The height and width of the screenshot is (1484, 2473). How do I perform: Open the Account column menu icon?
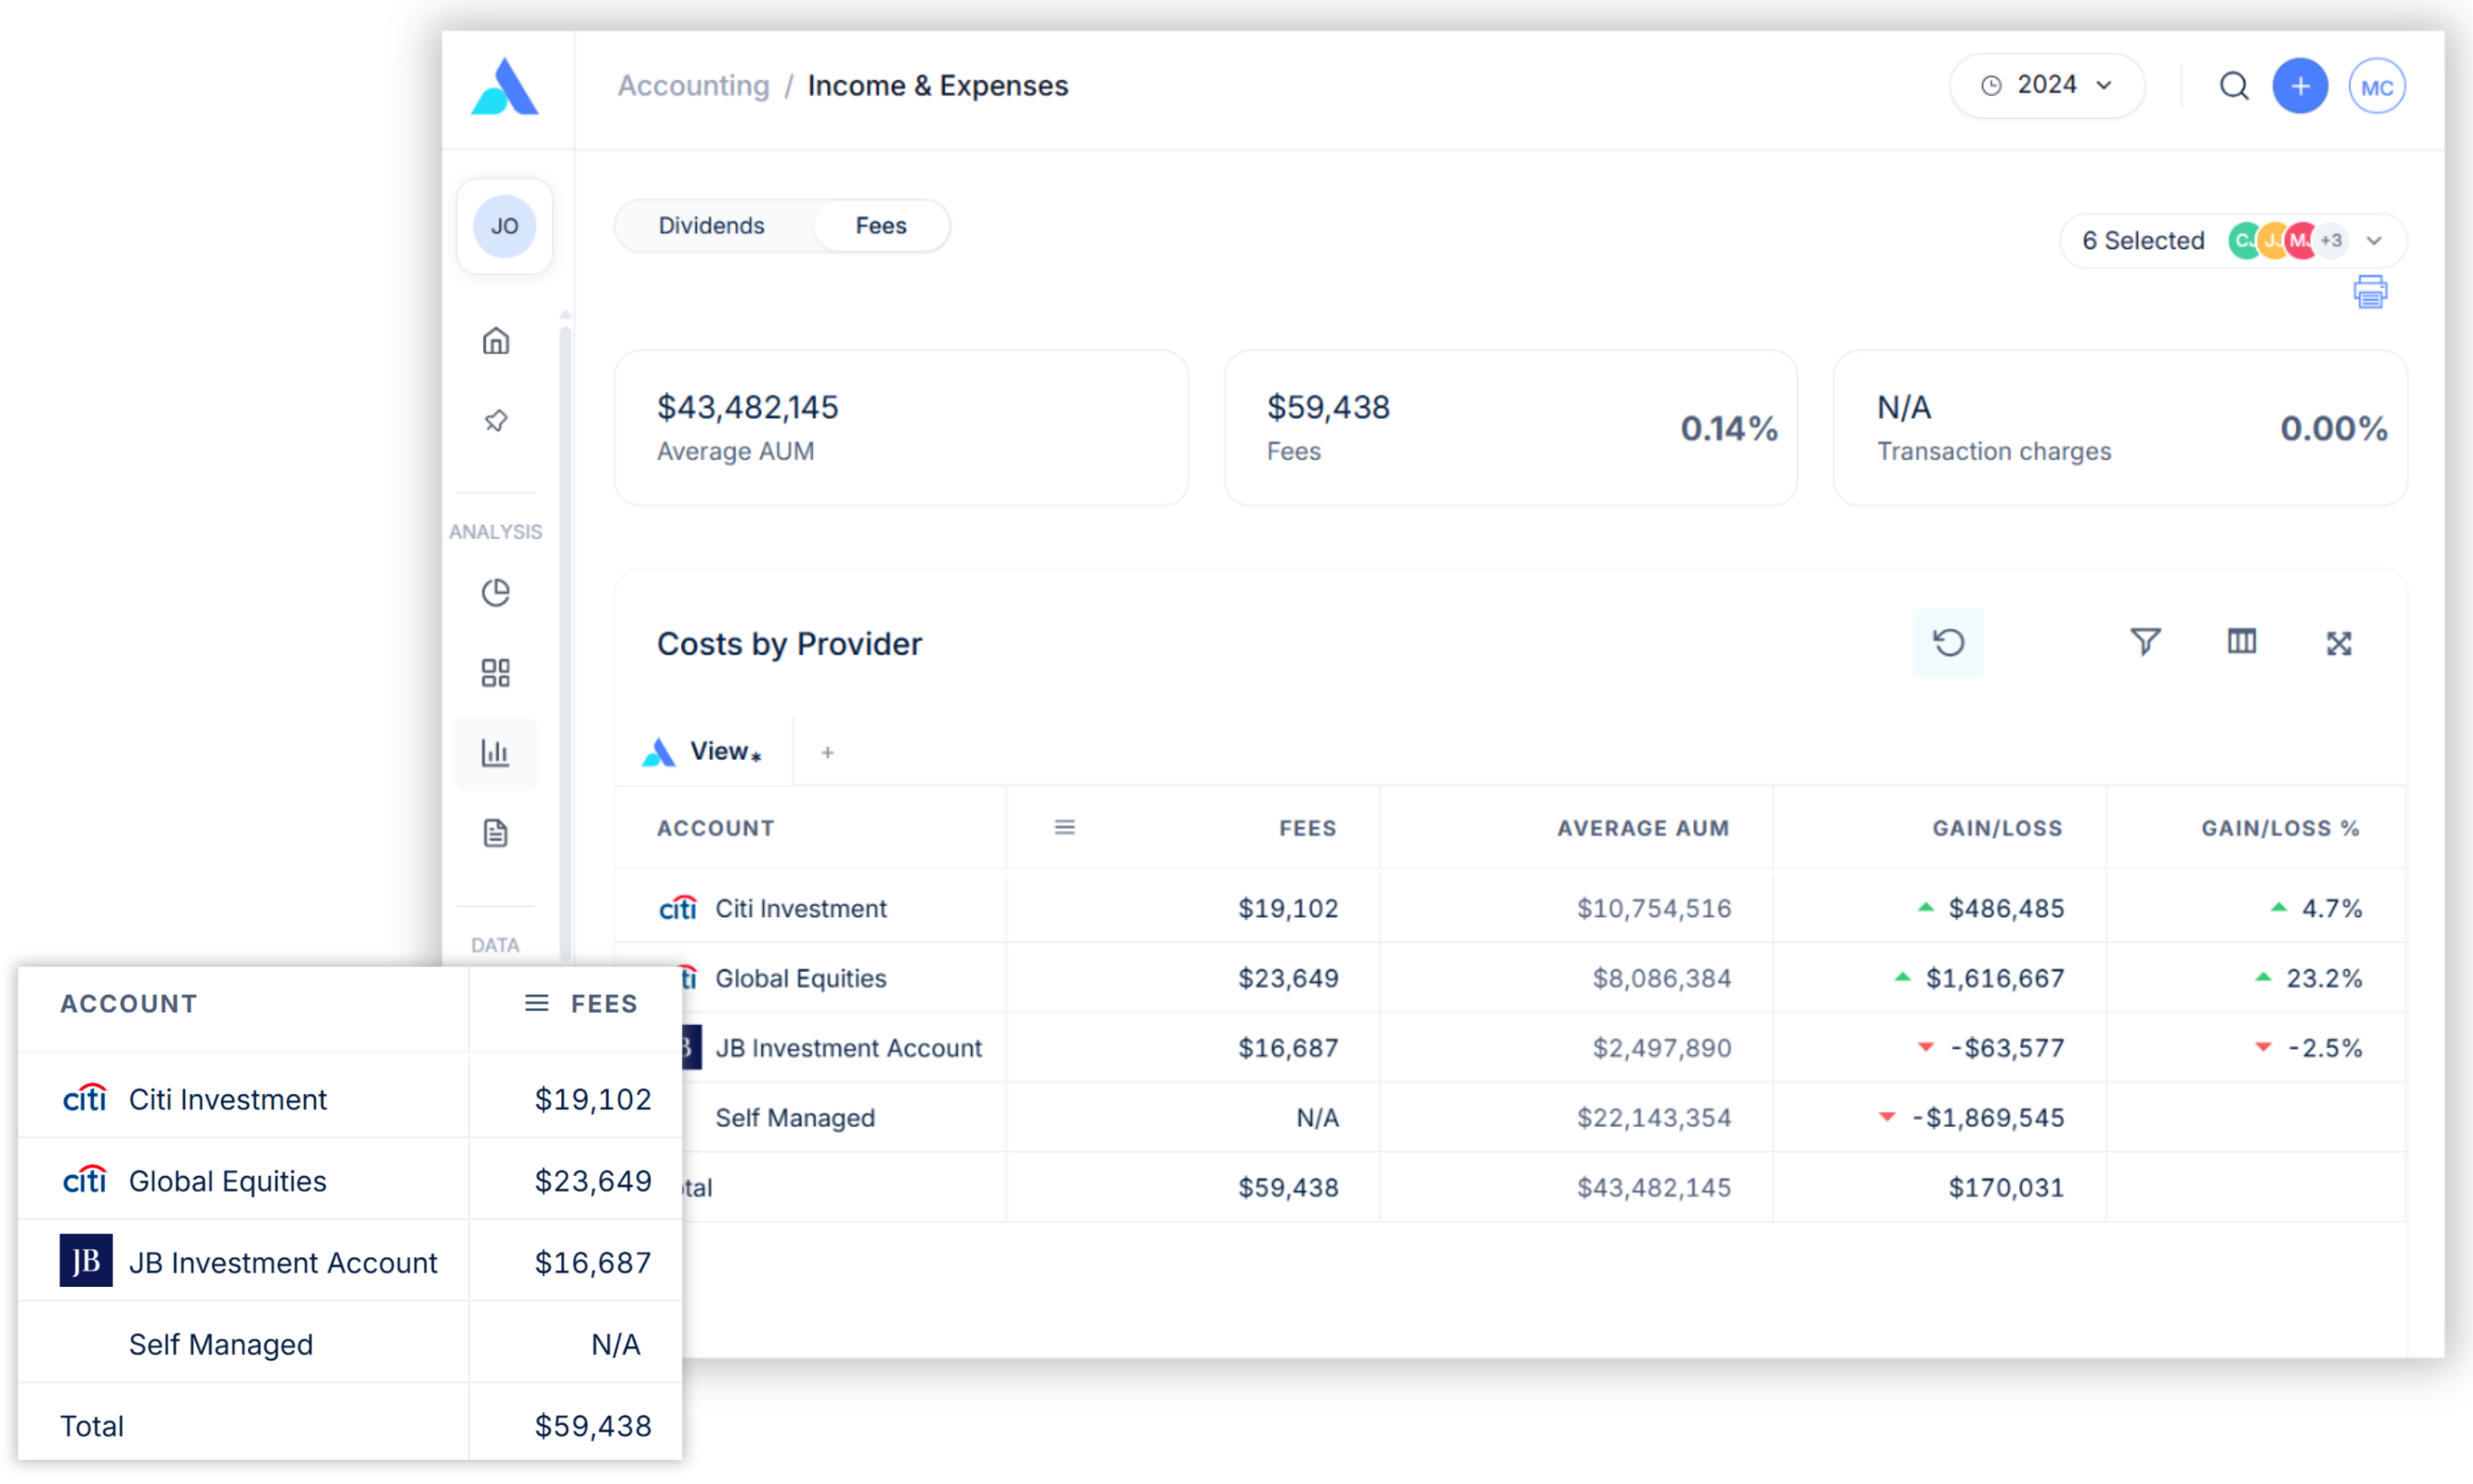click(1065, 828)
